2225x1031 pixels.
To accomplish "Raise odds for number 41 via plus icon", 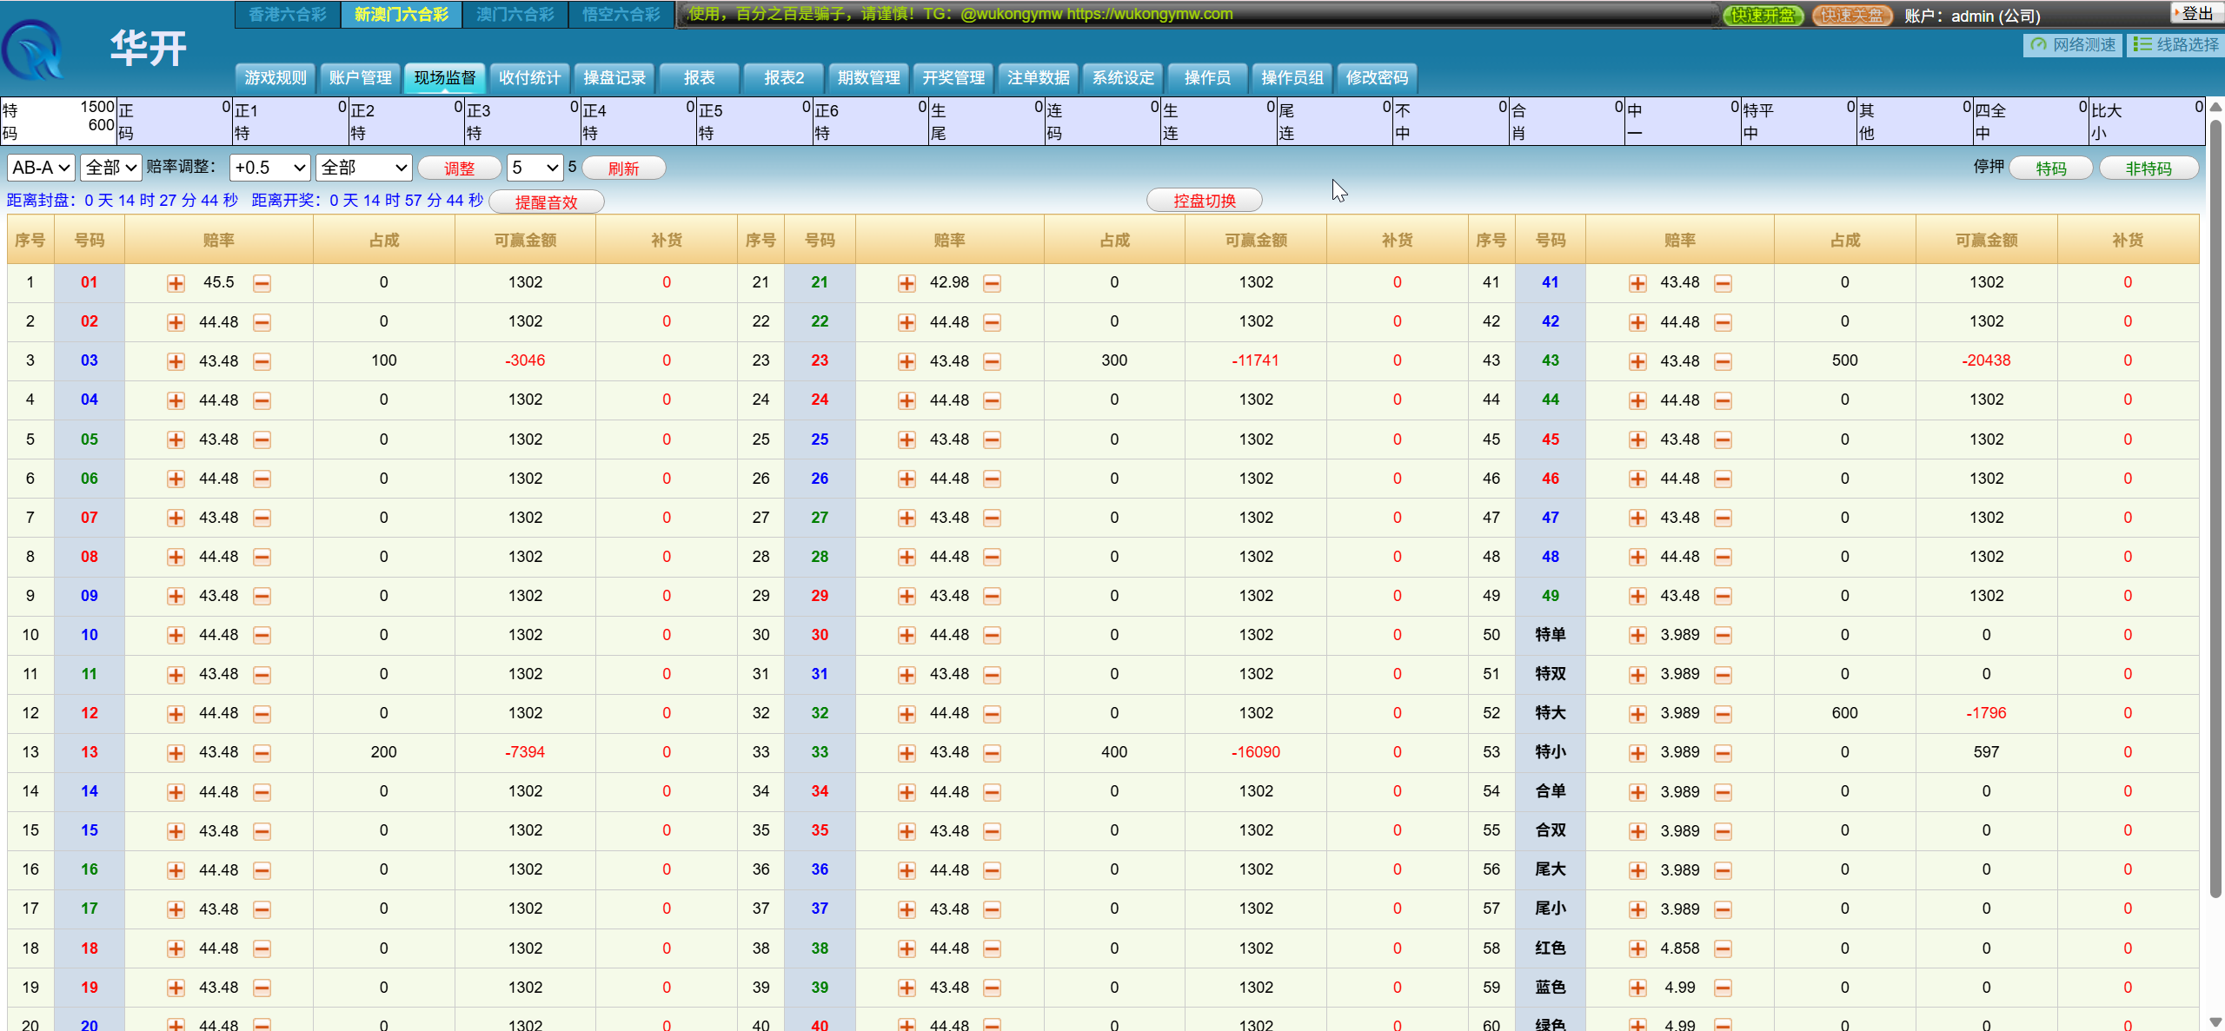I will click(x=1637, y=283).
